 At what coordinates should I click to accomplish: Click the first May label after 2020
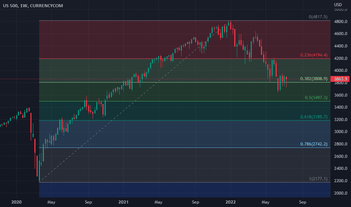[x=51, y=202]
